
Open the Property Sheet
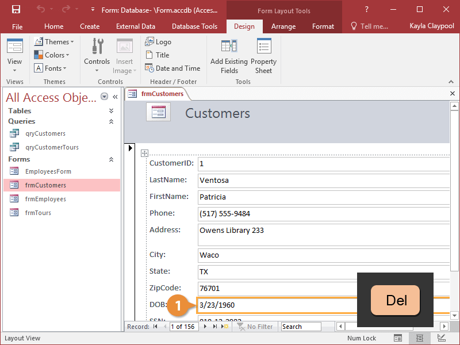click(x=263, y=56)
